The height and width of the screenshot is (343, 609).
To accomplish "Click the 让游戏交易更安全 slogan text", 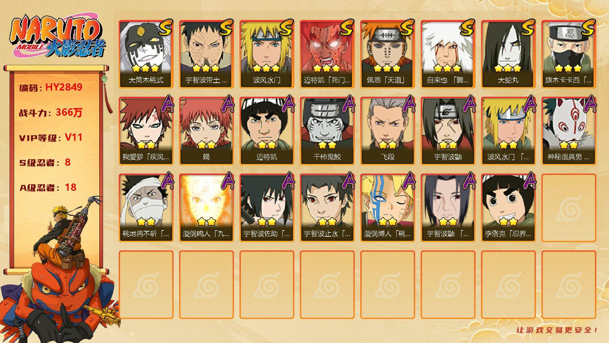I will tap(557, 330).
